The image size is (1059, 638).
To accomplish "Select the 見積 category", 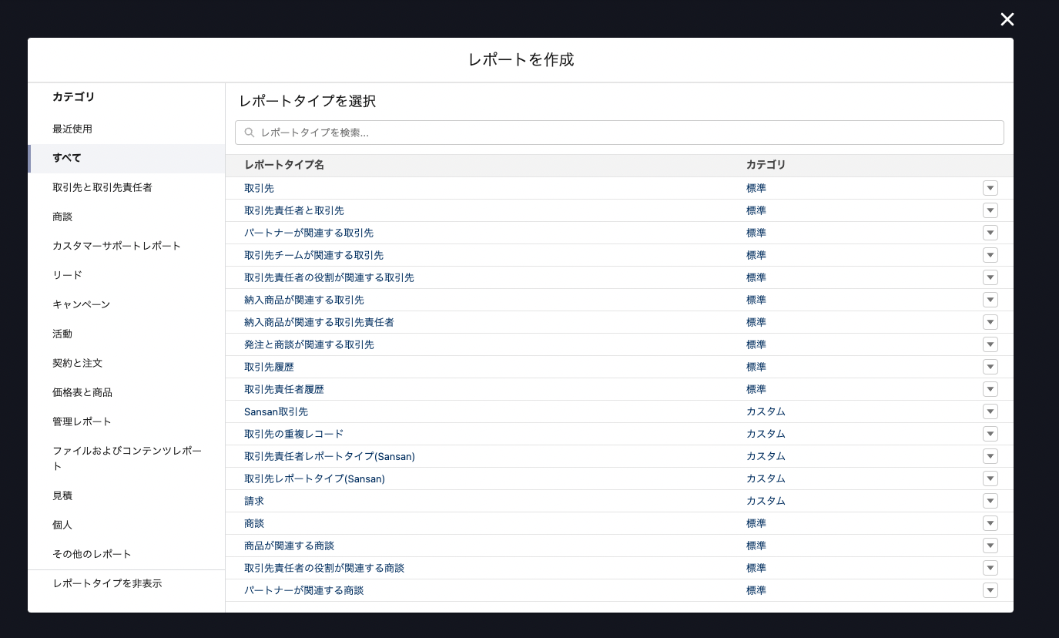I will 126,495.
